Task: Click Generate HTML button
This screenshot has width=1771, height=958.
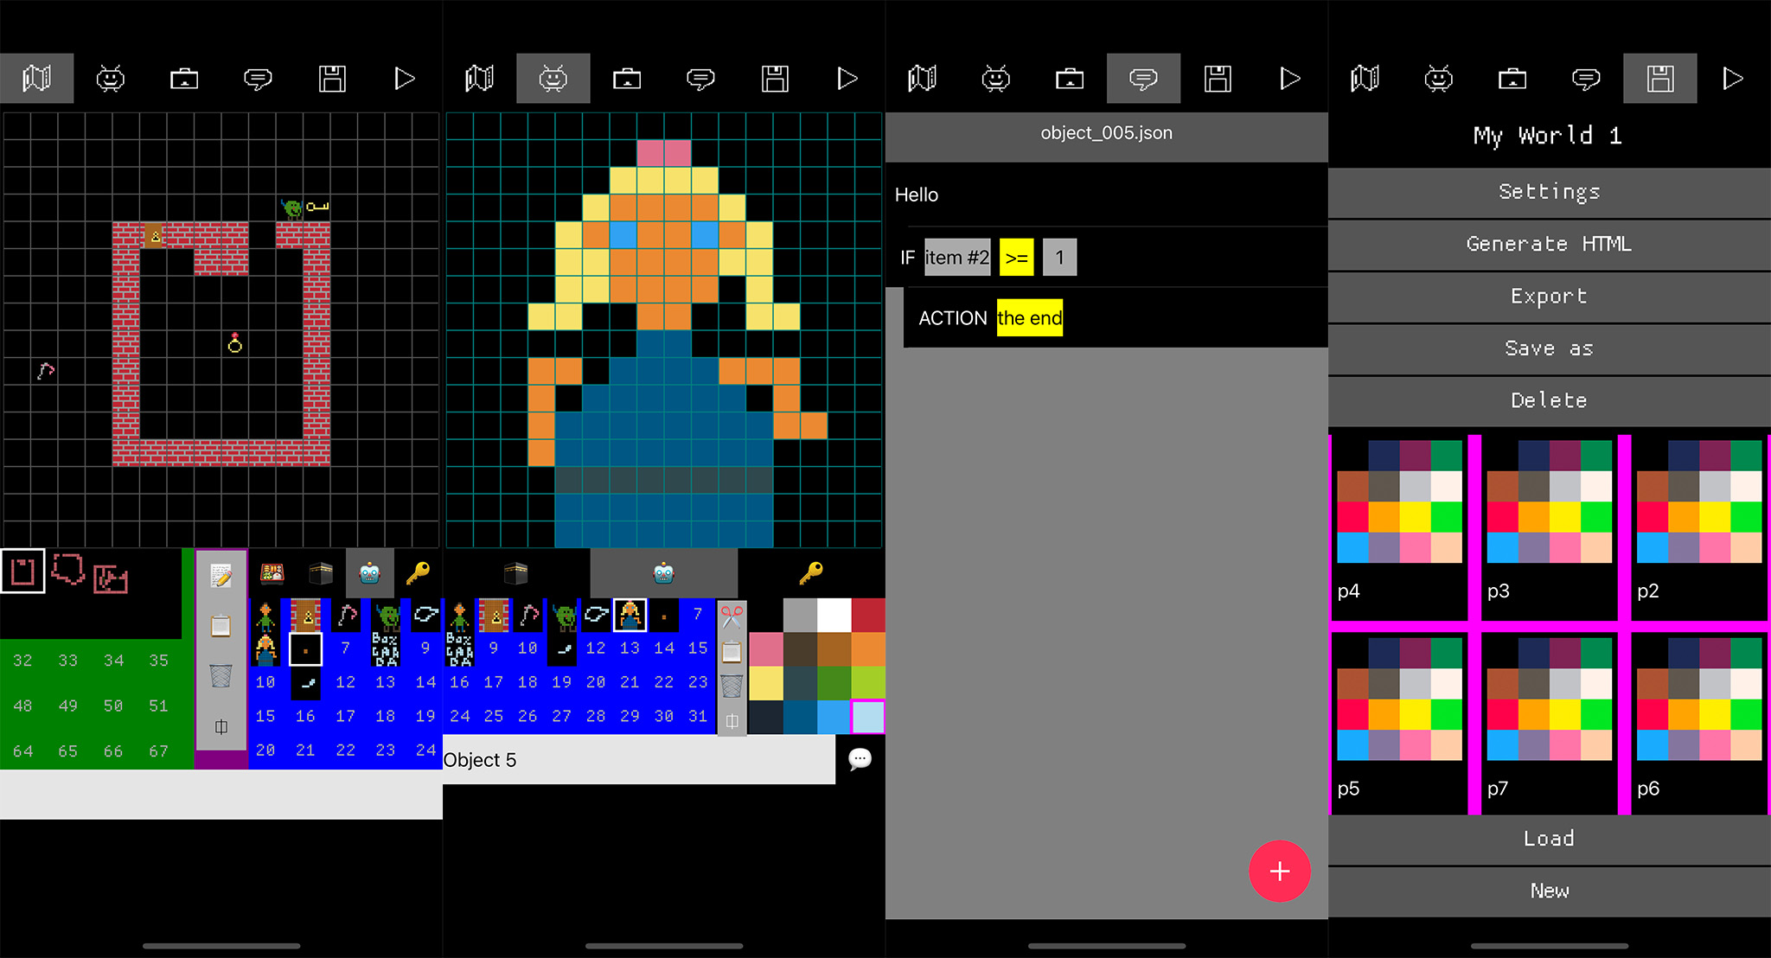Action: [1550, 244]
